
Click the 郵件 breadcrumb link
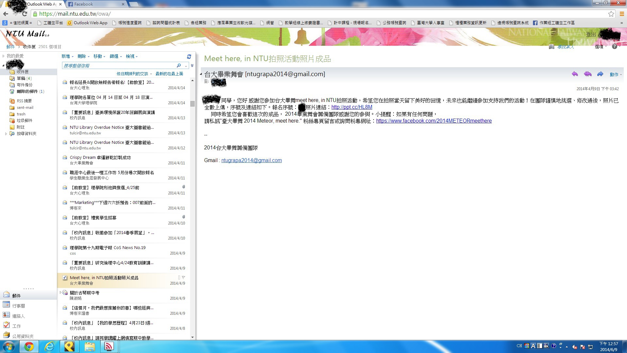click(10, 47)
